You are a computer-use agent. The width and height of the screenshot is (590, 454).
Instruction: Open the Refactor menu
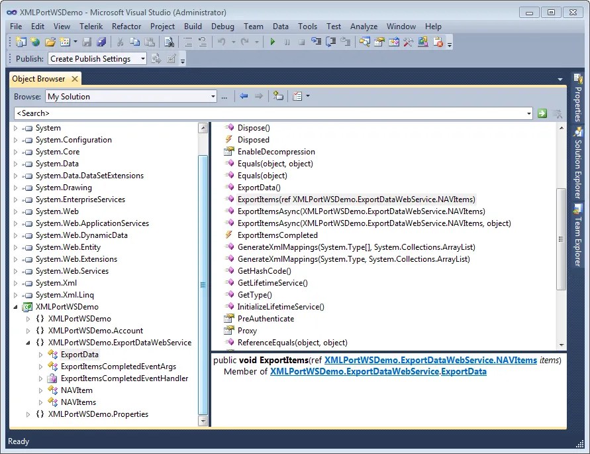point(126,27)
